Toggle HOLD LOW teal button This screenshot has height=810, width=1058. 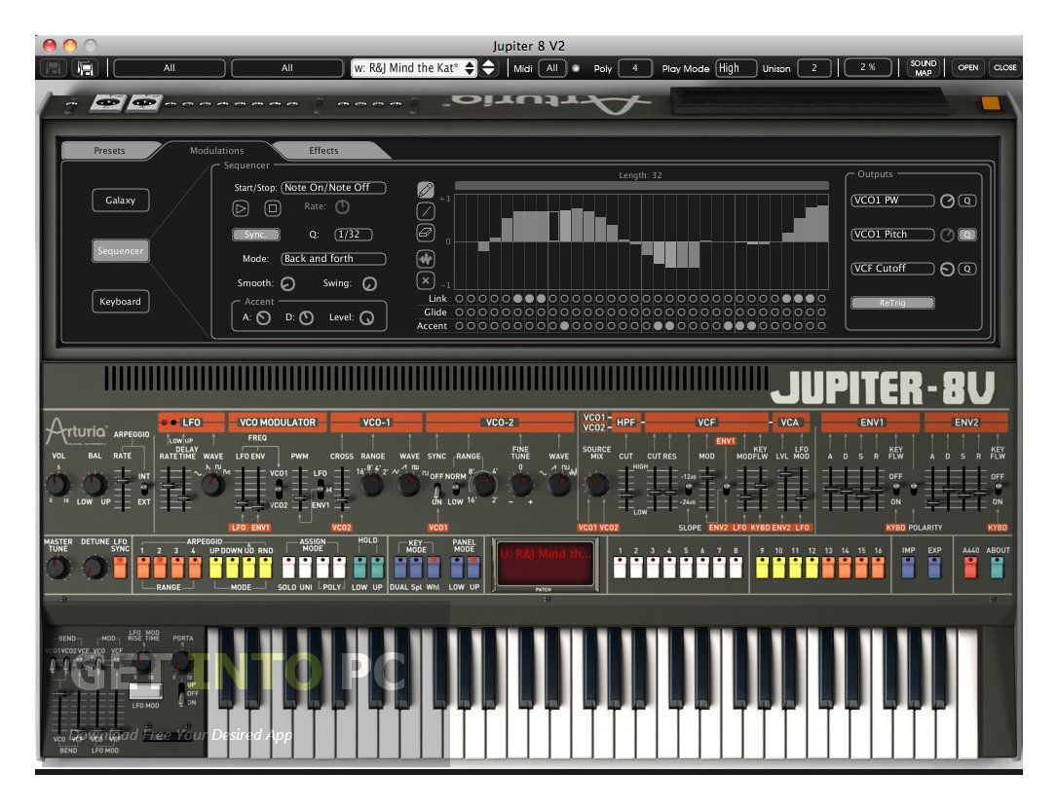tap(360, 568)
